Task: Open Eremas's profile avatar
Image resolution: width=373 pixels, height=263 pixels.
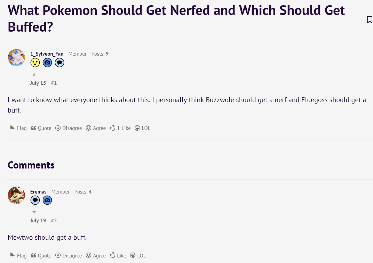Action: tap(16, 195)
